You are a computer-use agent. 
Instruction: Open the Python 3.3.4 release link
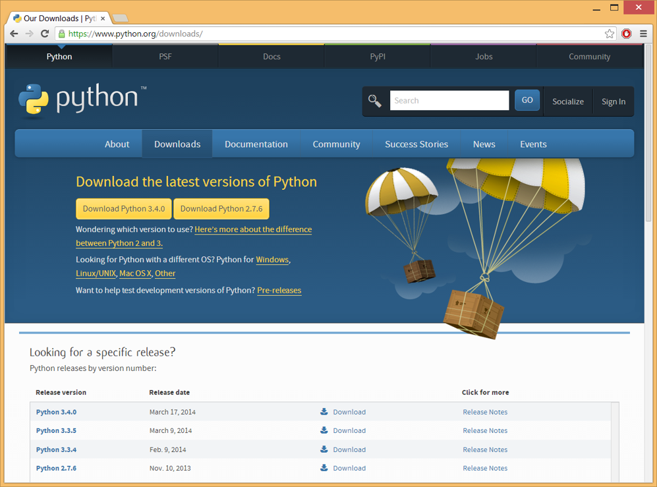point(56,449)
